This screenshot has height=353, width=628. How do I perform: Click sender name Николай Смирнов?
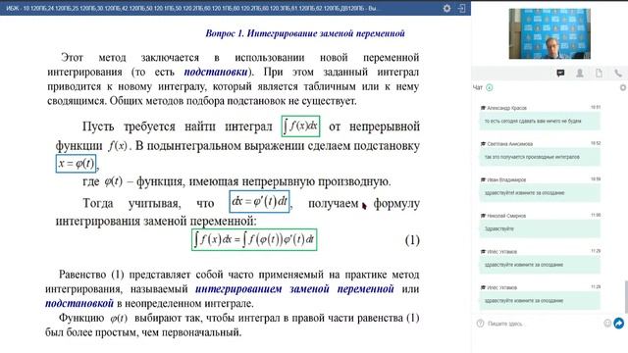click(x=506, y=216)
